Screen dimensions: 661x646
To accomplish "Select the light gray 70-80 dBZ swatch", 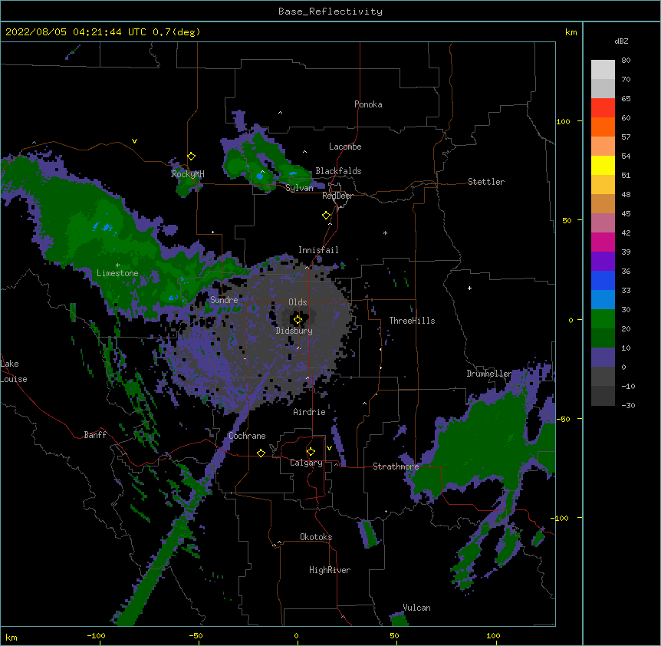I will (x=603, y=70).
